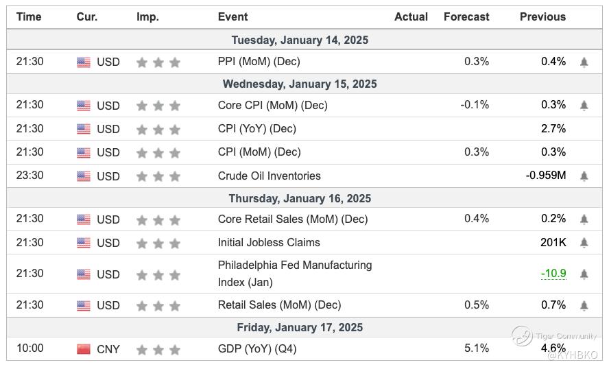Click bell icon for Core Retail Sales
Screen dimensions: 609x369
pyautogui.click(x=584, y=219)
